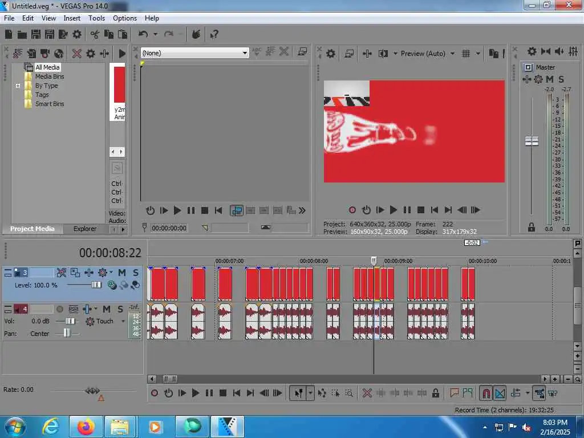The width and height of the screenshot is (584, 438).
Task: Open overlays grid dropdown arrow in preview
Action: coord(478,54)
